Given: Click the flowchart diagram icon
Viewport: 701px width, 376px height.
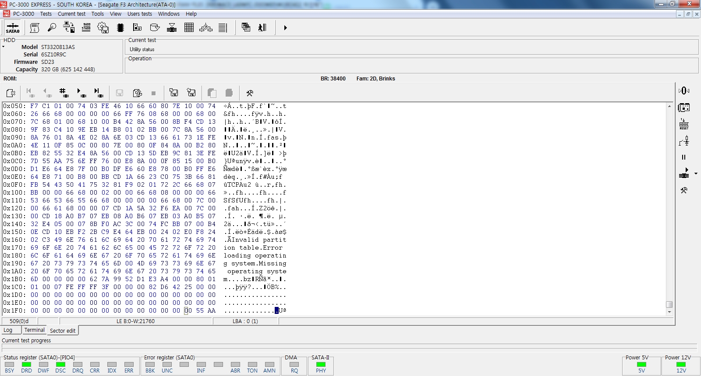Looking at the screenshot, I should pyautogui.click(x=206, y=28).
